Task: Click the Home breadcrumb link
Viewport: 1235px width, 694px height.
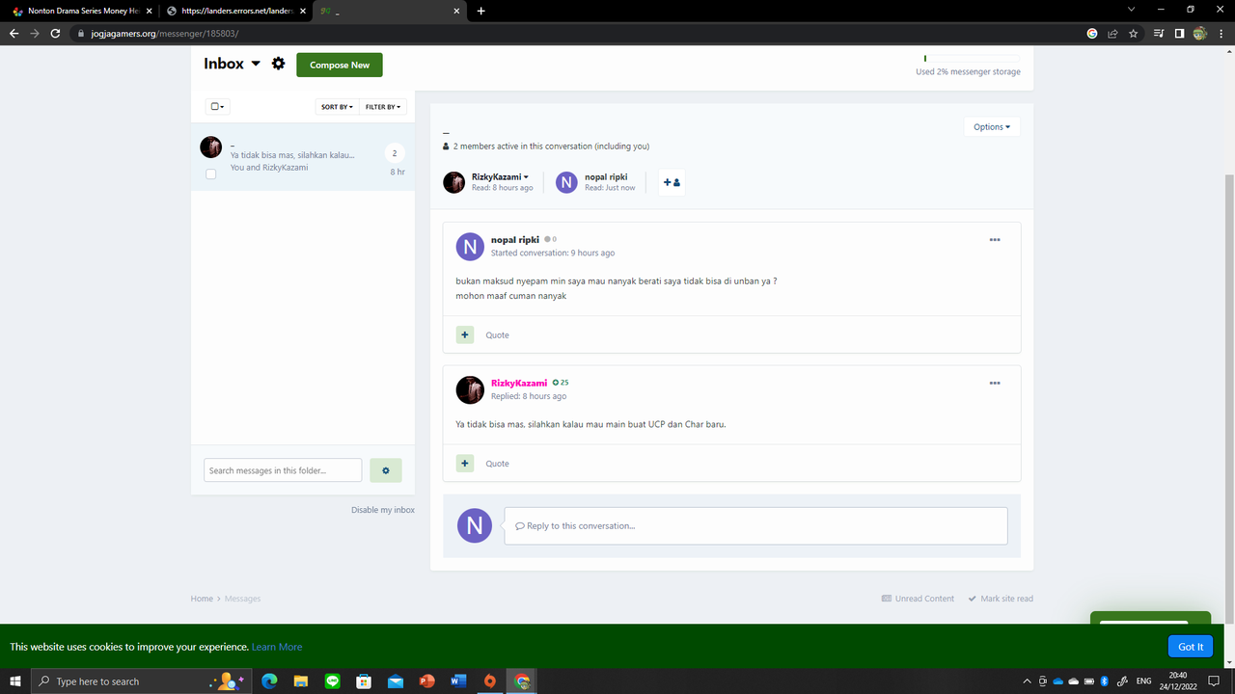Action: [202, 599]
